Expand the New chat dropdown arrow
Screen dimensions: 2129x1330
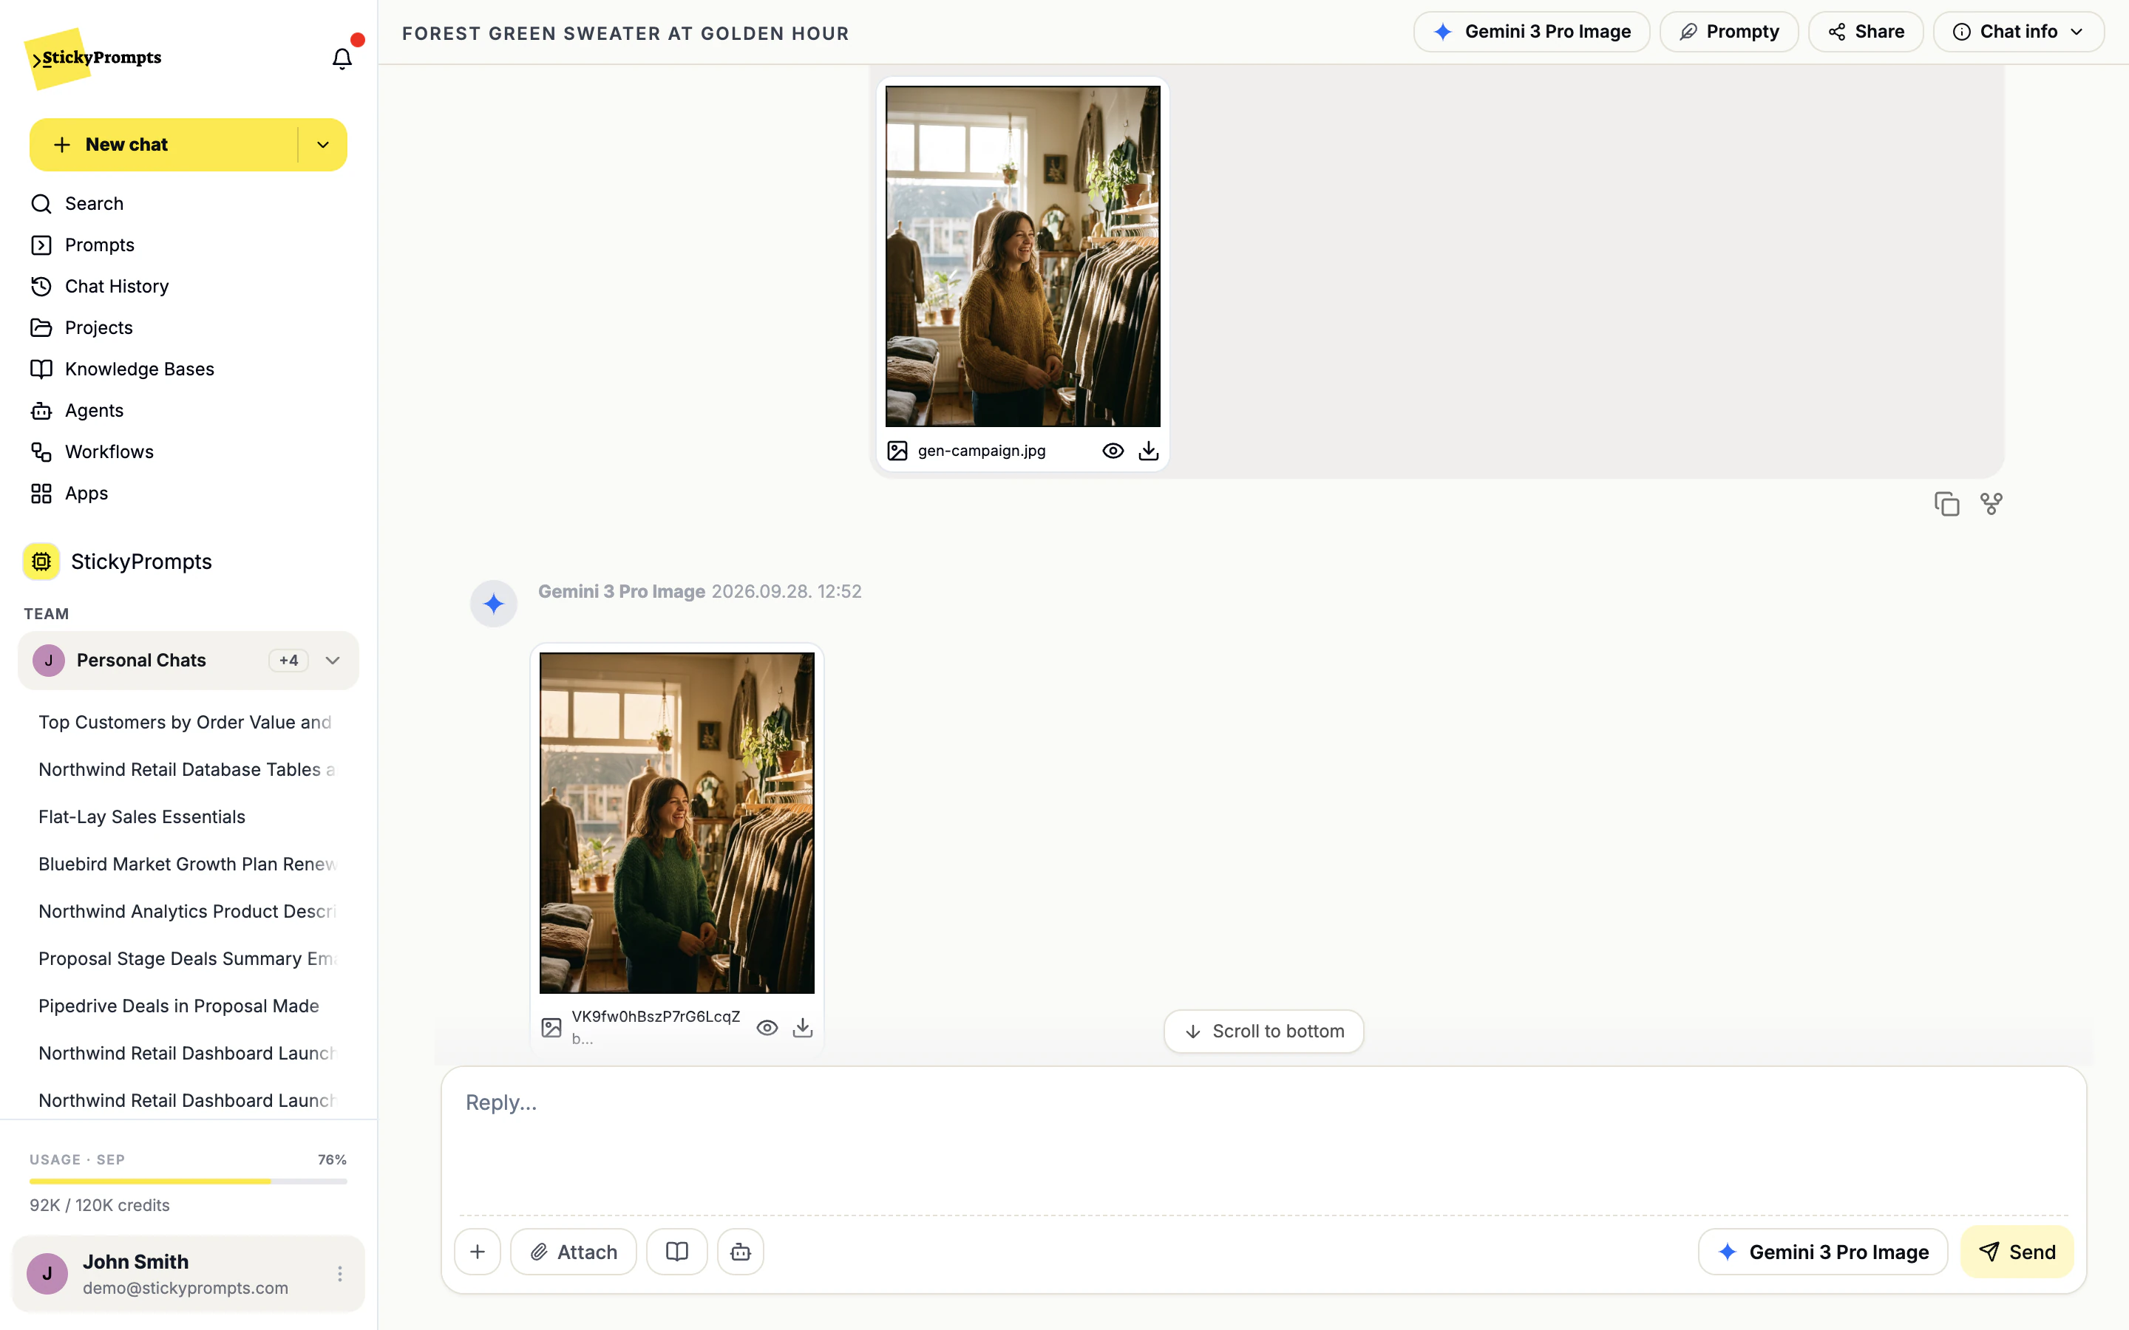tap(323, 144)
